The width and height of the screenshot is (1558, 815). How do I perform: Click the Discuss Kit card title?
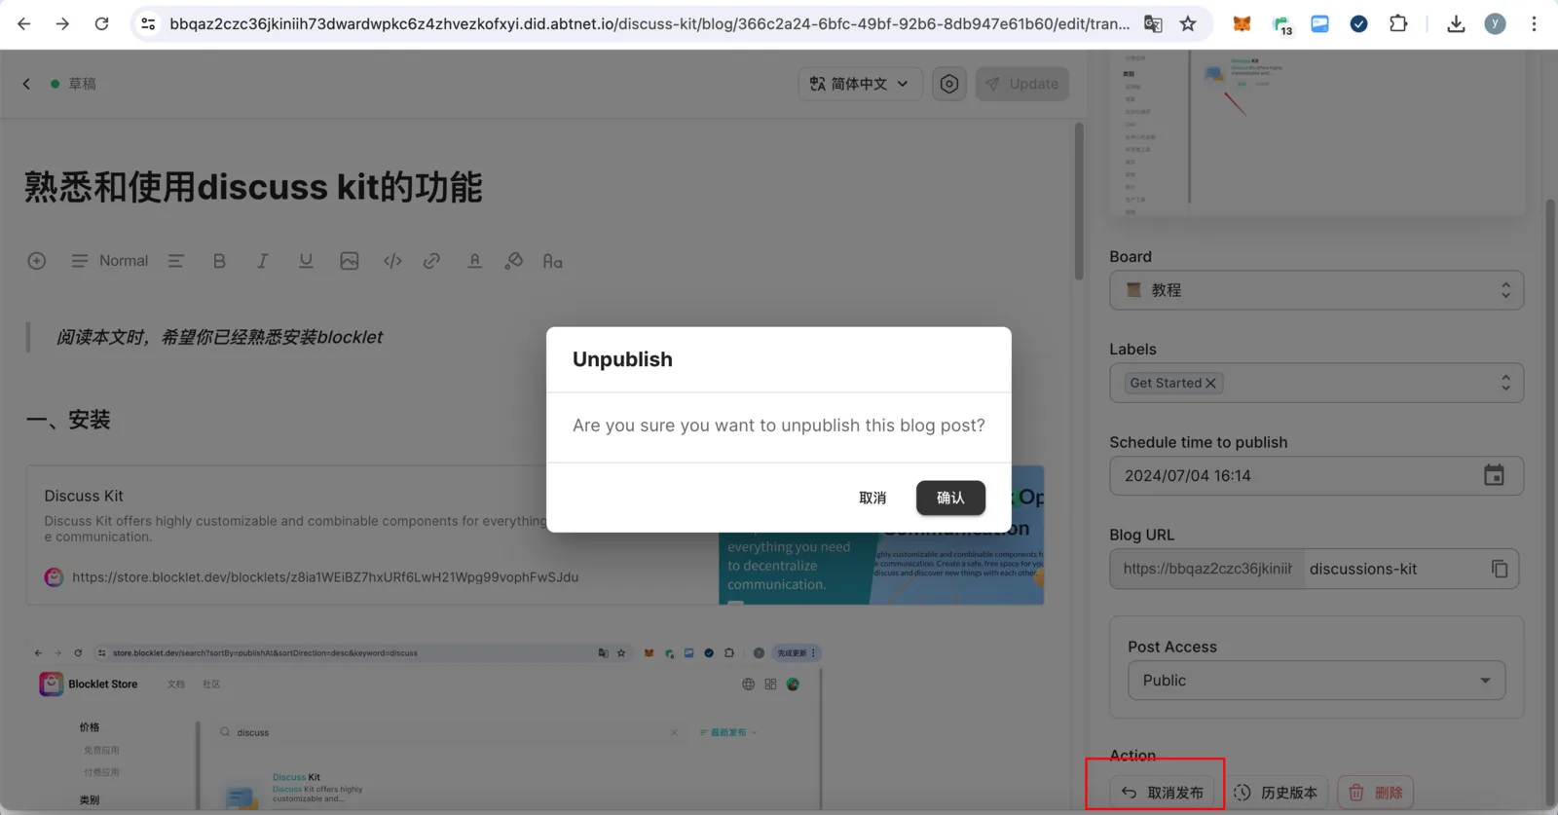[x=84, y=496]
